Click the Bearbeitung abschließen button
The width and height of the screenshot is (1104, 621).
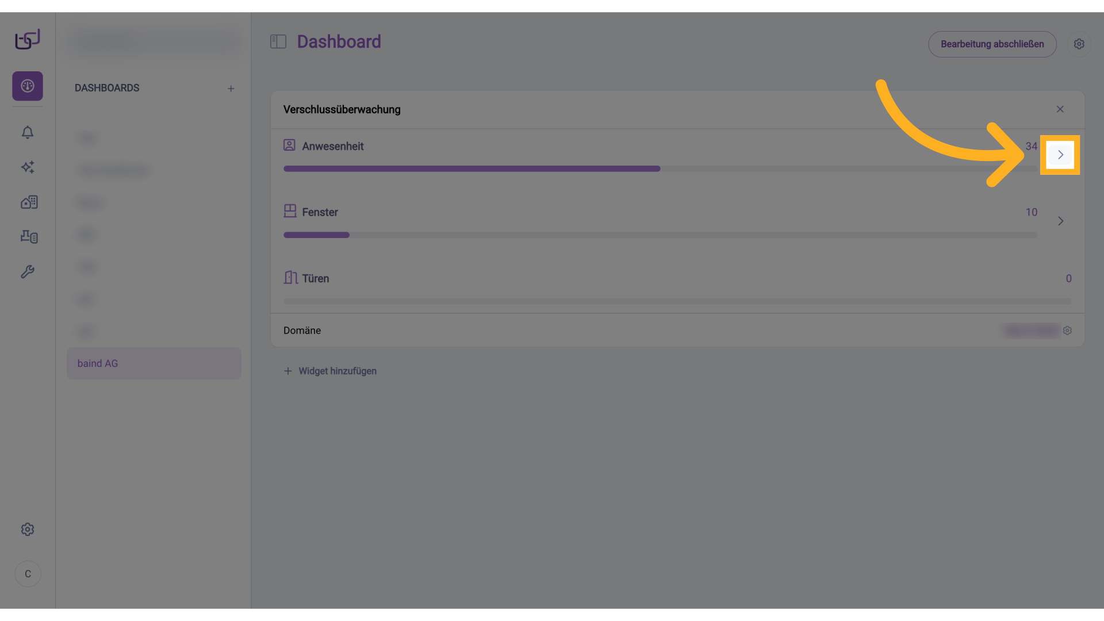pos(992,44)
